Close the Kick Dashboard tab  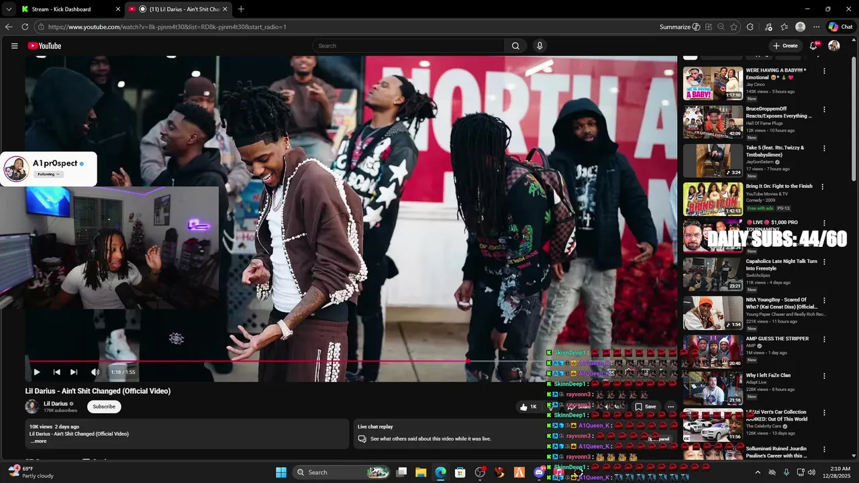(x=118, y=9)
